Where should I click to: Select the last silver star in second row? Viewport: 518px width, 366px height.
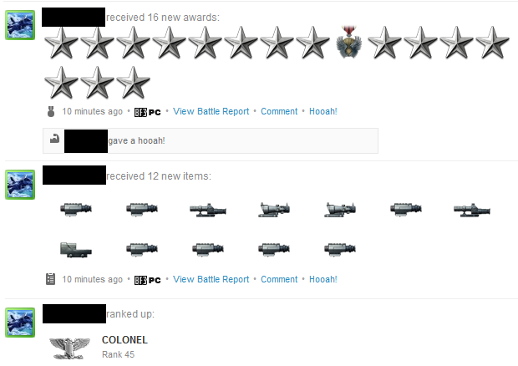(x=133, y=83)
